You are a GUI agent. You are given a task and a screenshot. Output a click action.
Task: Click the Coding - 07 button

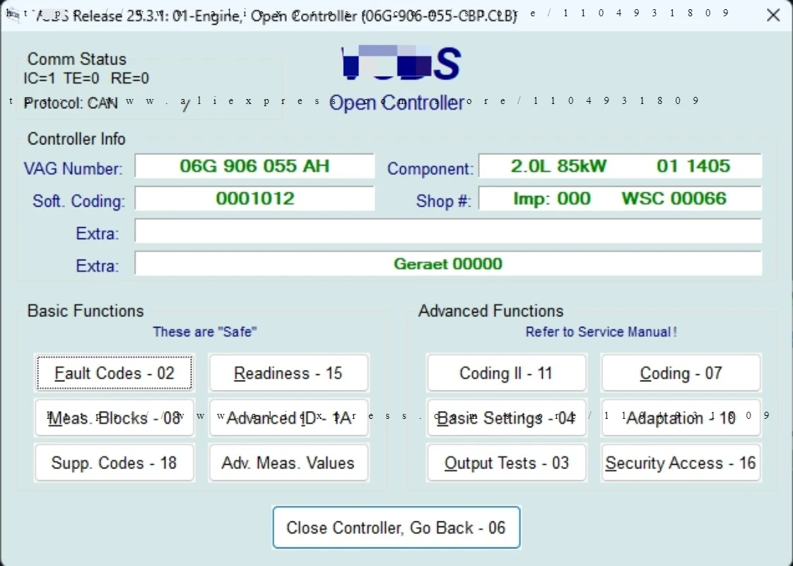click(x=681, y=373)
